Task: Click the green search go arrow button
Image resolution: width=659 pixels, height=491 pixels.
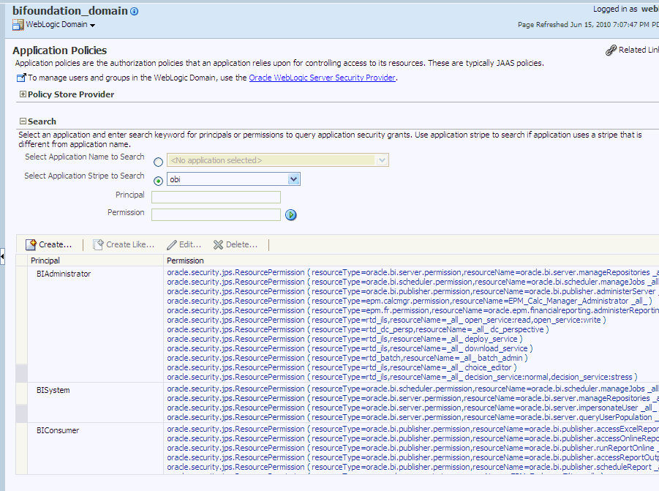Action: pos(291,215)
